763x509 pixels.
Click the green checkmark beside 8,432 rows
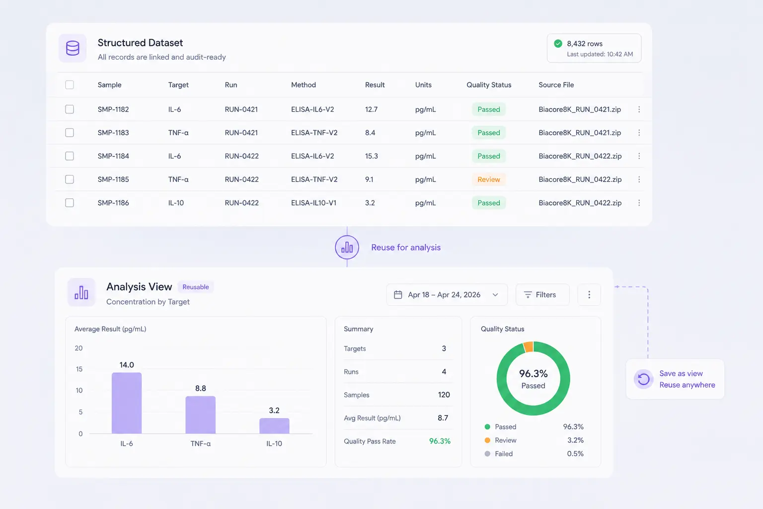(x=558, y=44)
